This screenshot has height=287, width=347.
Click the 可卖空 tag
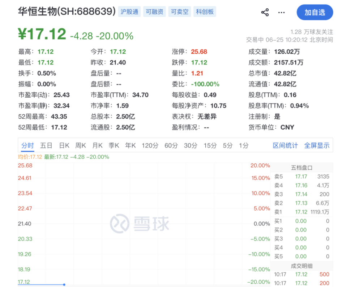[x=180, y=12]
